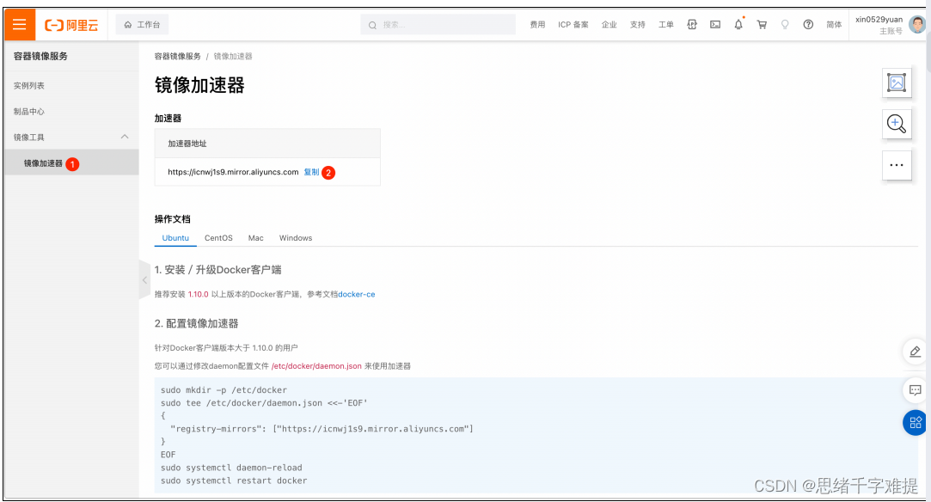Open the notifications bell
The image size is (931, 502).
738,24
